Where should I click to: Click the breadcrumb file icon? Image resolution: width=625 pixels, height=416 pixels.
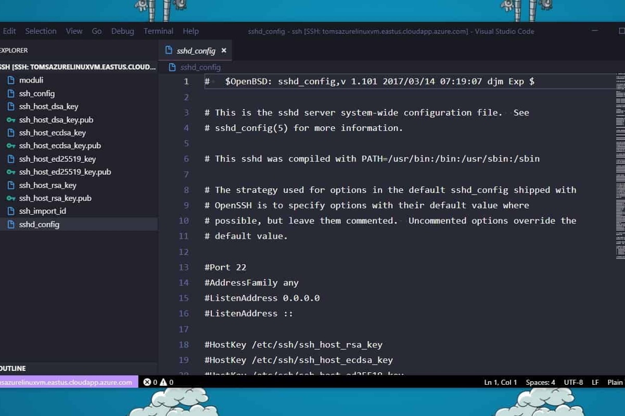pos(173,67)
